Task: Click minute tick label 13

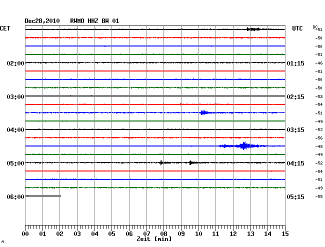Action: (x=250, y=234)
